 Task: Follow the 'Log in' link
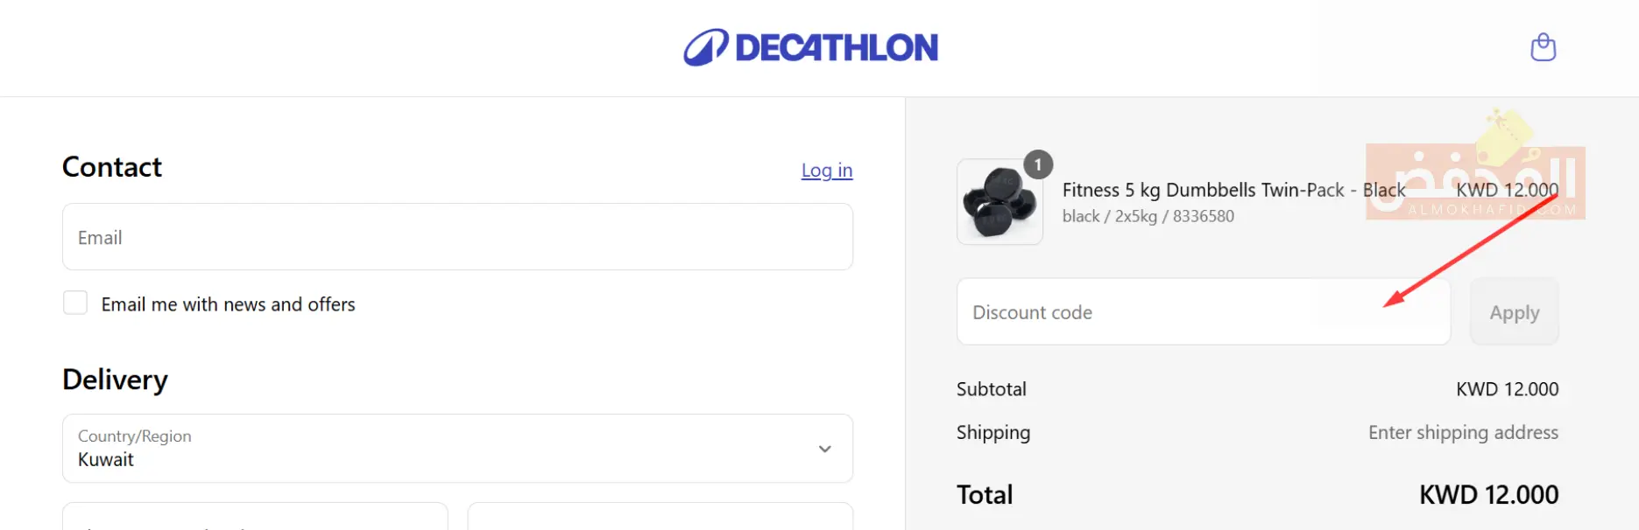[826, 171]
